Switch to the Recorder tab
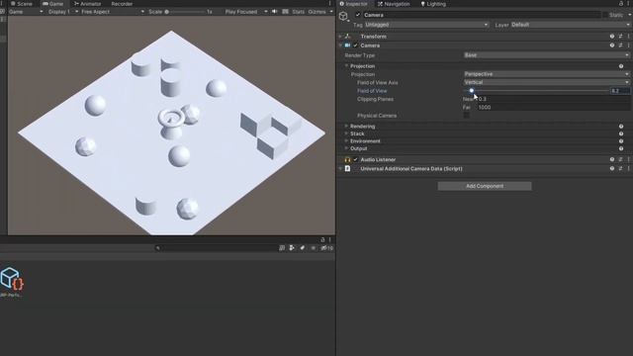633x356 pixels. (x=122, y=4)
